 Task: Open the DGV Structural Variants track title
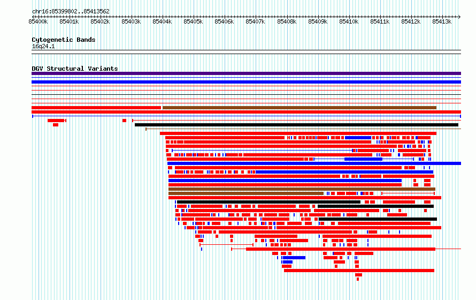click(75, 69)
